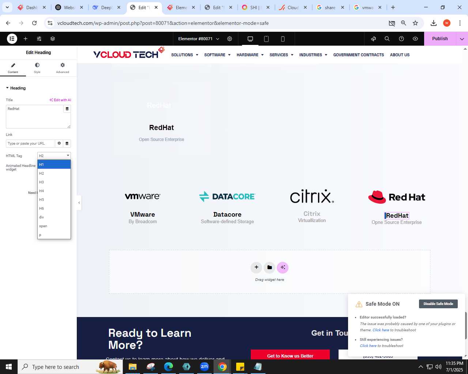This screenshot has height=374, width=468.
Task: Select div from HTML Tag list
Action: click(54, 217)
